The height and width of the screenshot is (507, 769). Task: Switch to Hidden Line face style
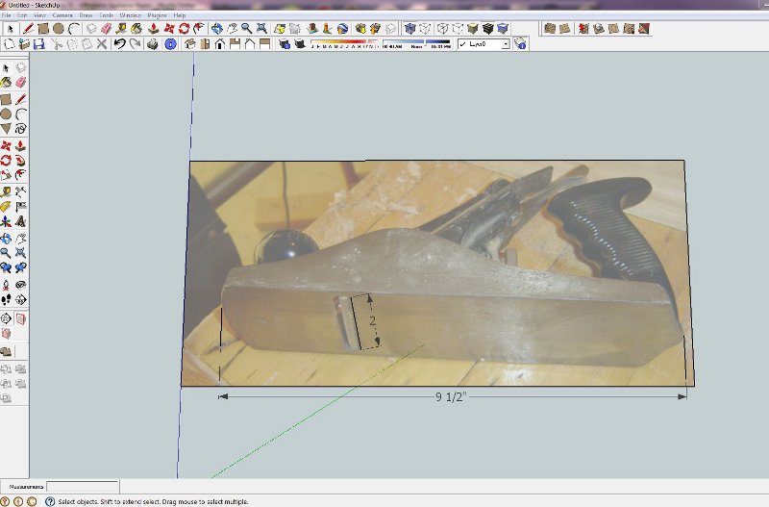(x=458, y=29)
